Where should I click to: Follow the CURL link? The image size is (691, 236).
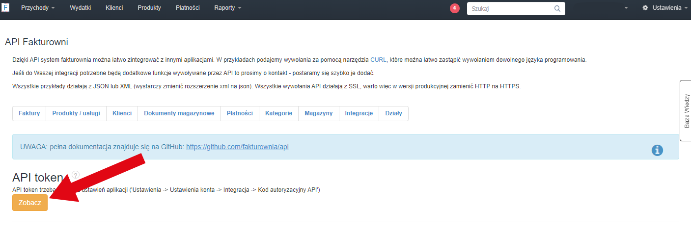pyautogui.click(x=378, y=60)
